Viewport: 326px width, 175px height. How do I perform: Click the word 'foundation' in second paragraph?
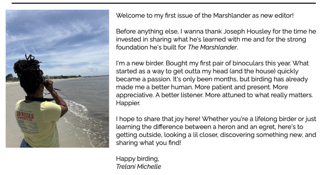132,47
